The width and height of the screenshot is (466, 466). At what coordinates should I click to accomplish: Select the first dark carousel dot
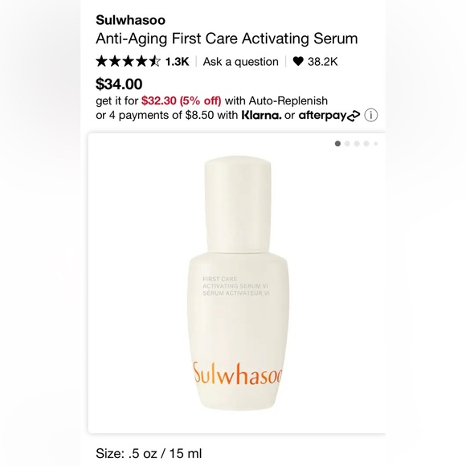337,144
